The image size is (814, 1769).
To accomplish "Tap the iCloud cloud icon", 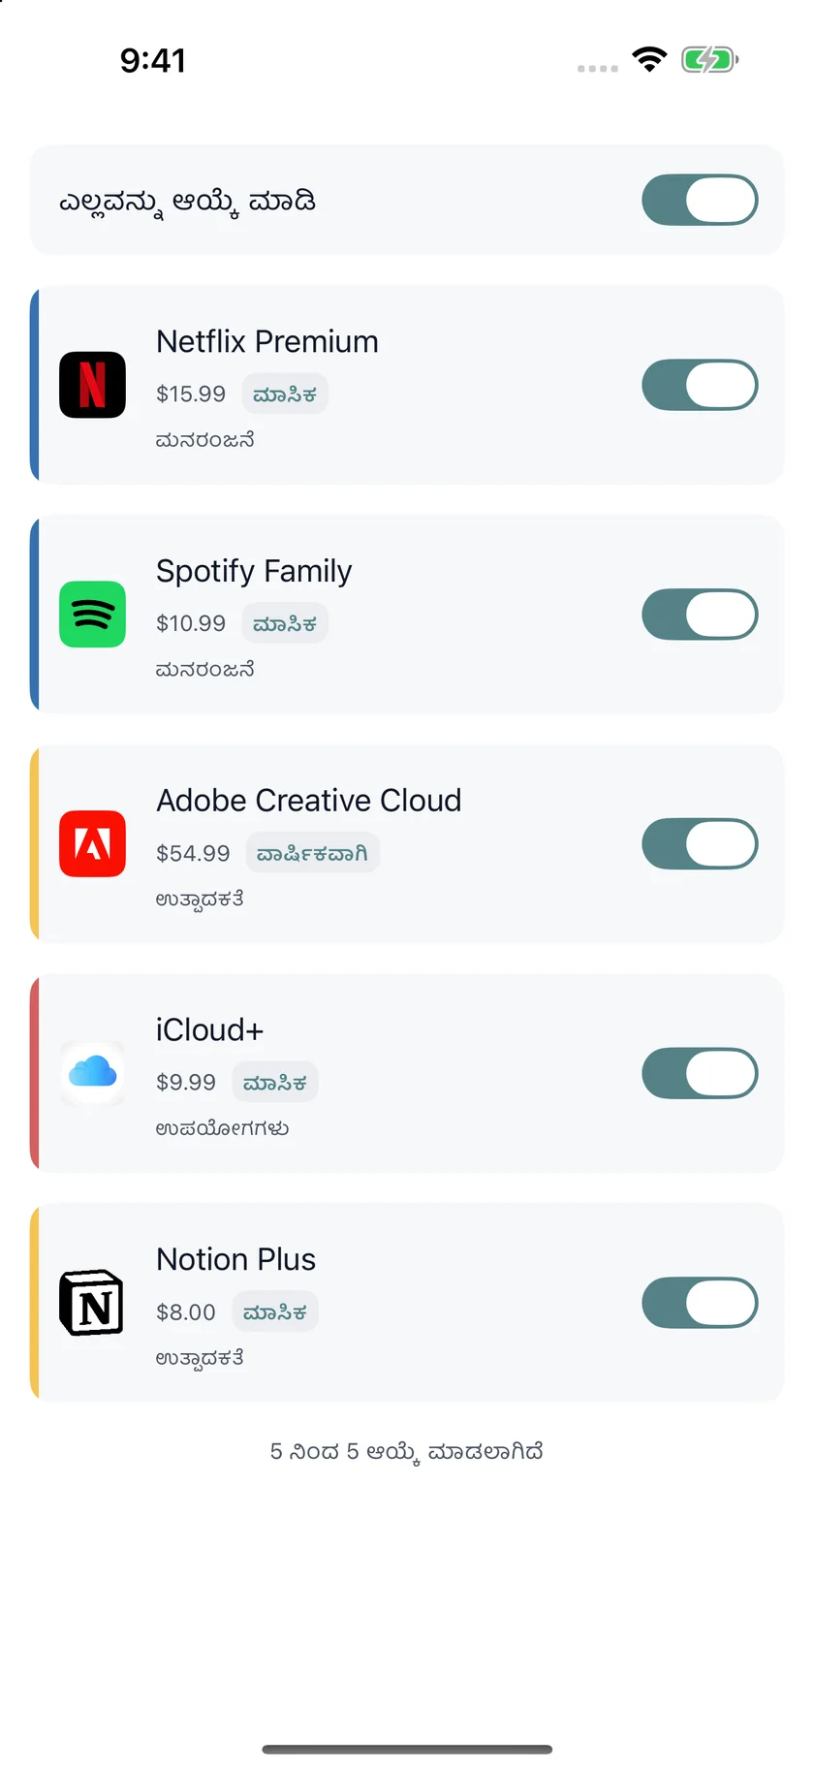I will [x=92, y=1073].
